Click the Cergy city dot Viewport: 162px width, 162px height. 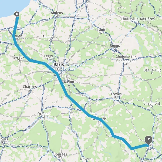[x=48, y=59]
